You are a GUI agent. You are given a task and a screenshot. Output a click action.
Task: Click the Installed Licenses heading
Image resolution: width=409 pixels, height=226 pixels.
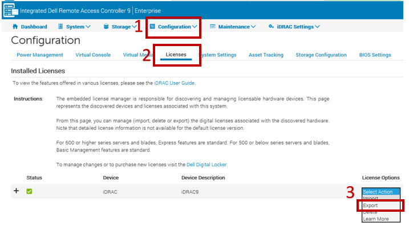tap(38, 71)
